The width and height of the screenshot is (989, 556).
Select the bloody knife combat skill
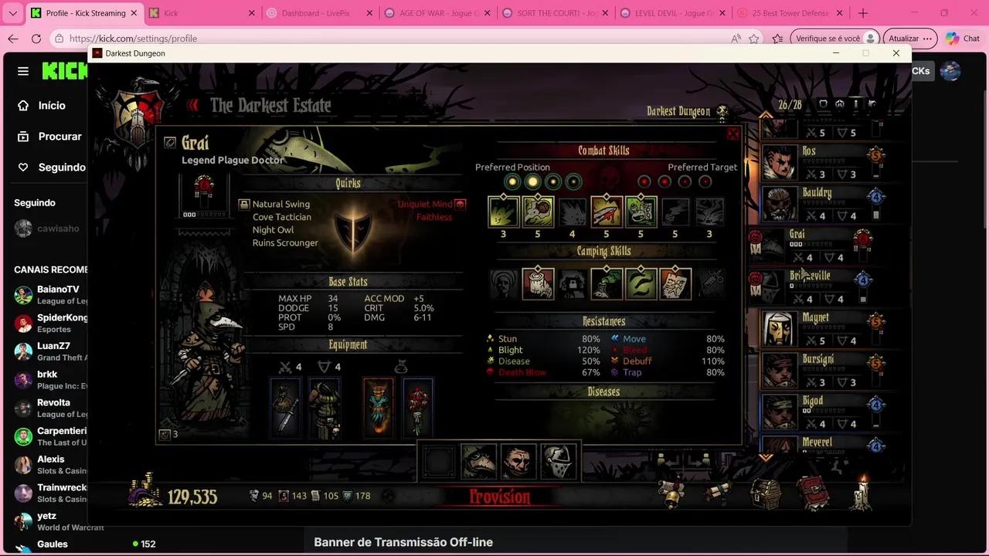(607, 212)
